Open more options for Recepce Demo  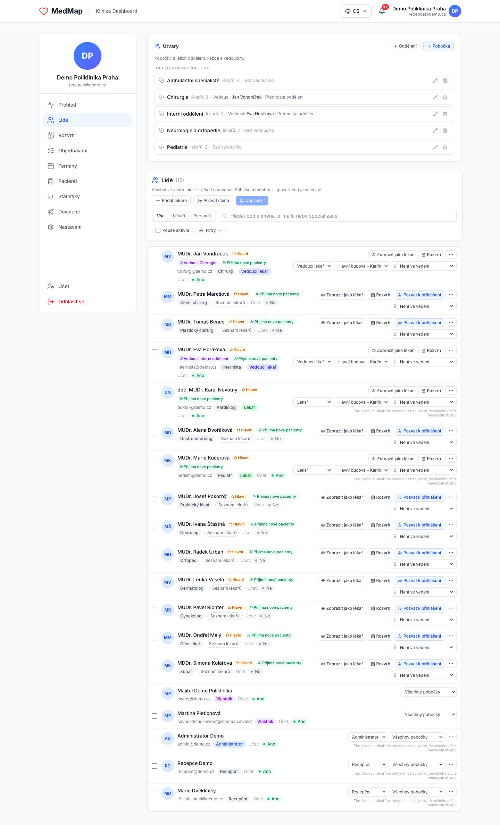[451, 764]
